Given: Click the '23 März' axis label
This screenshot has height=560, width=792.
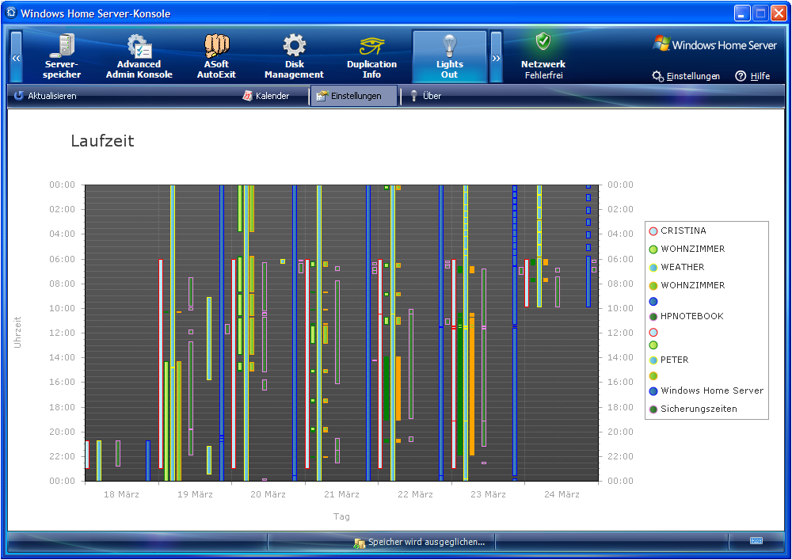Looking at the screenshot, I should point(488,494).
